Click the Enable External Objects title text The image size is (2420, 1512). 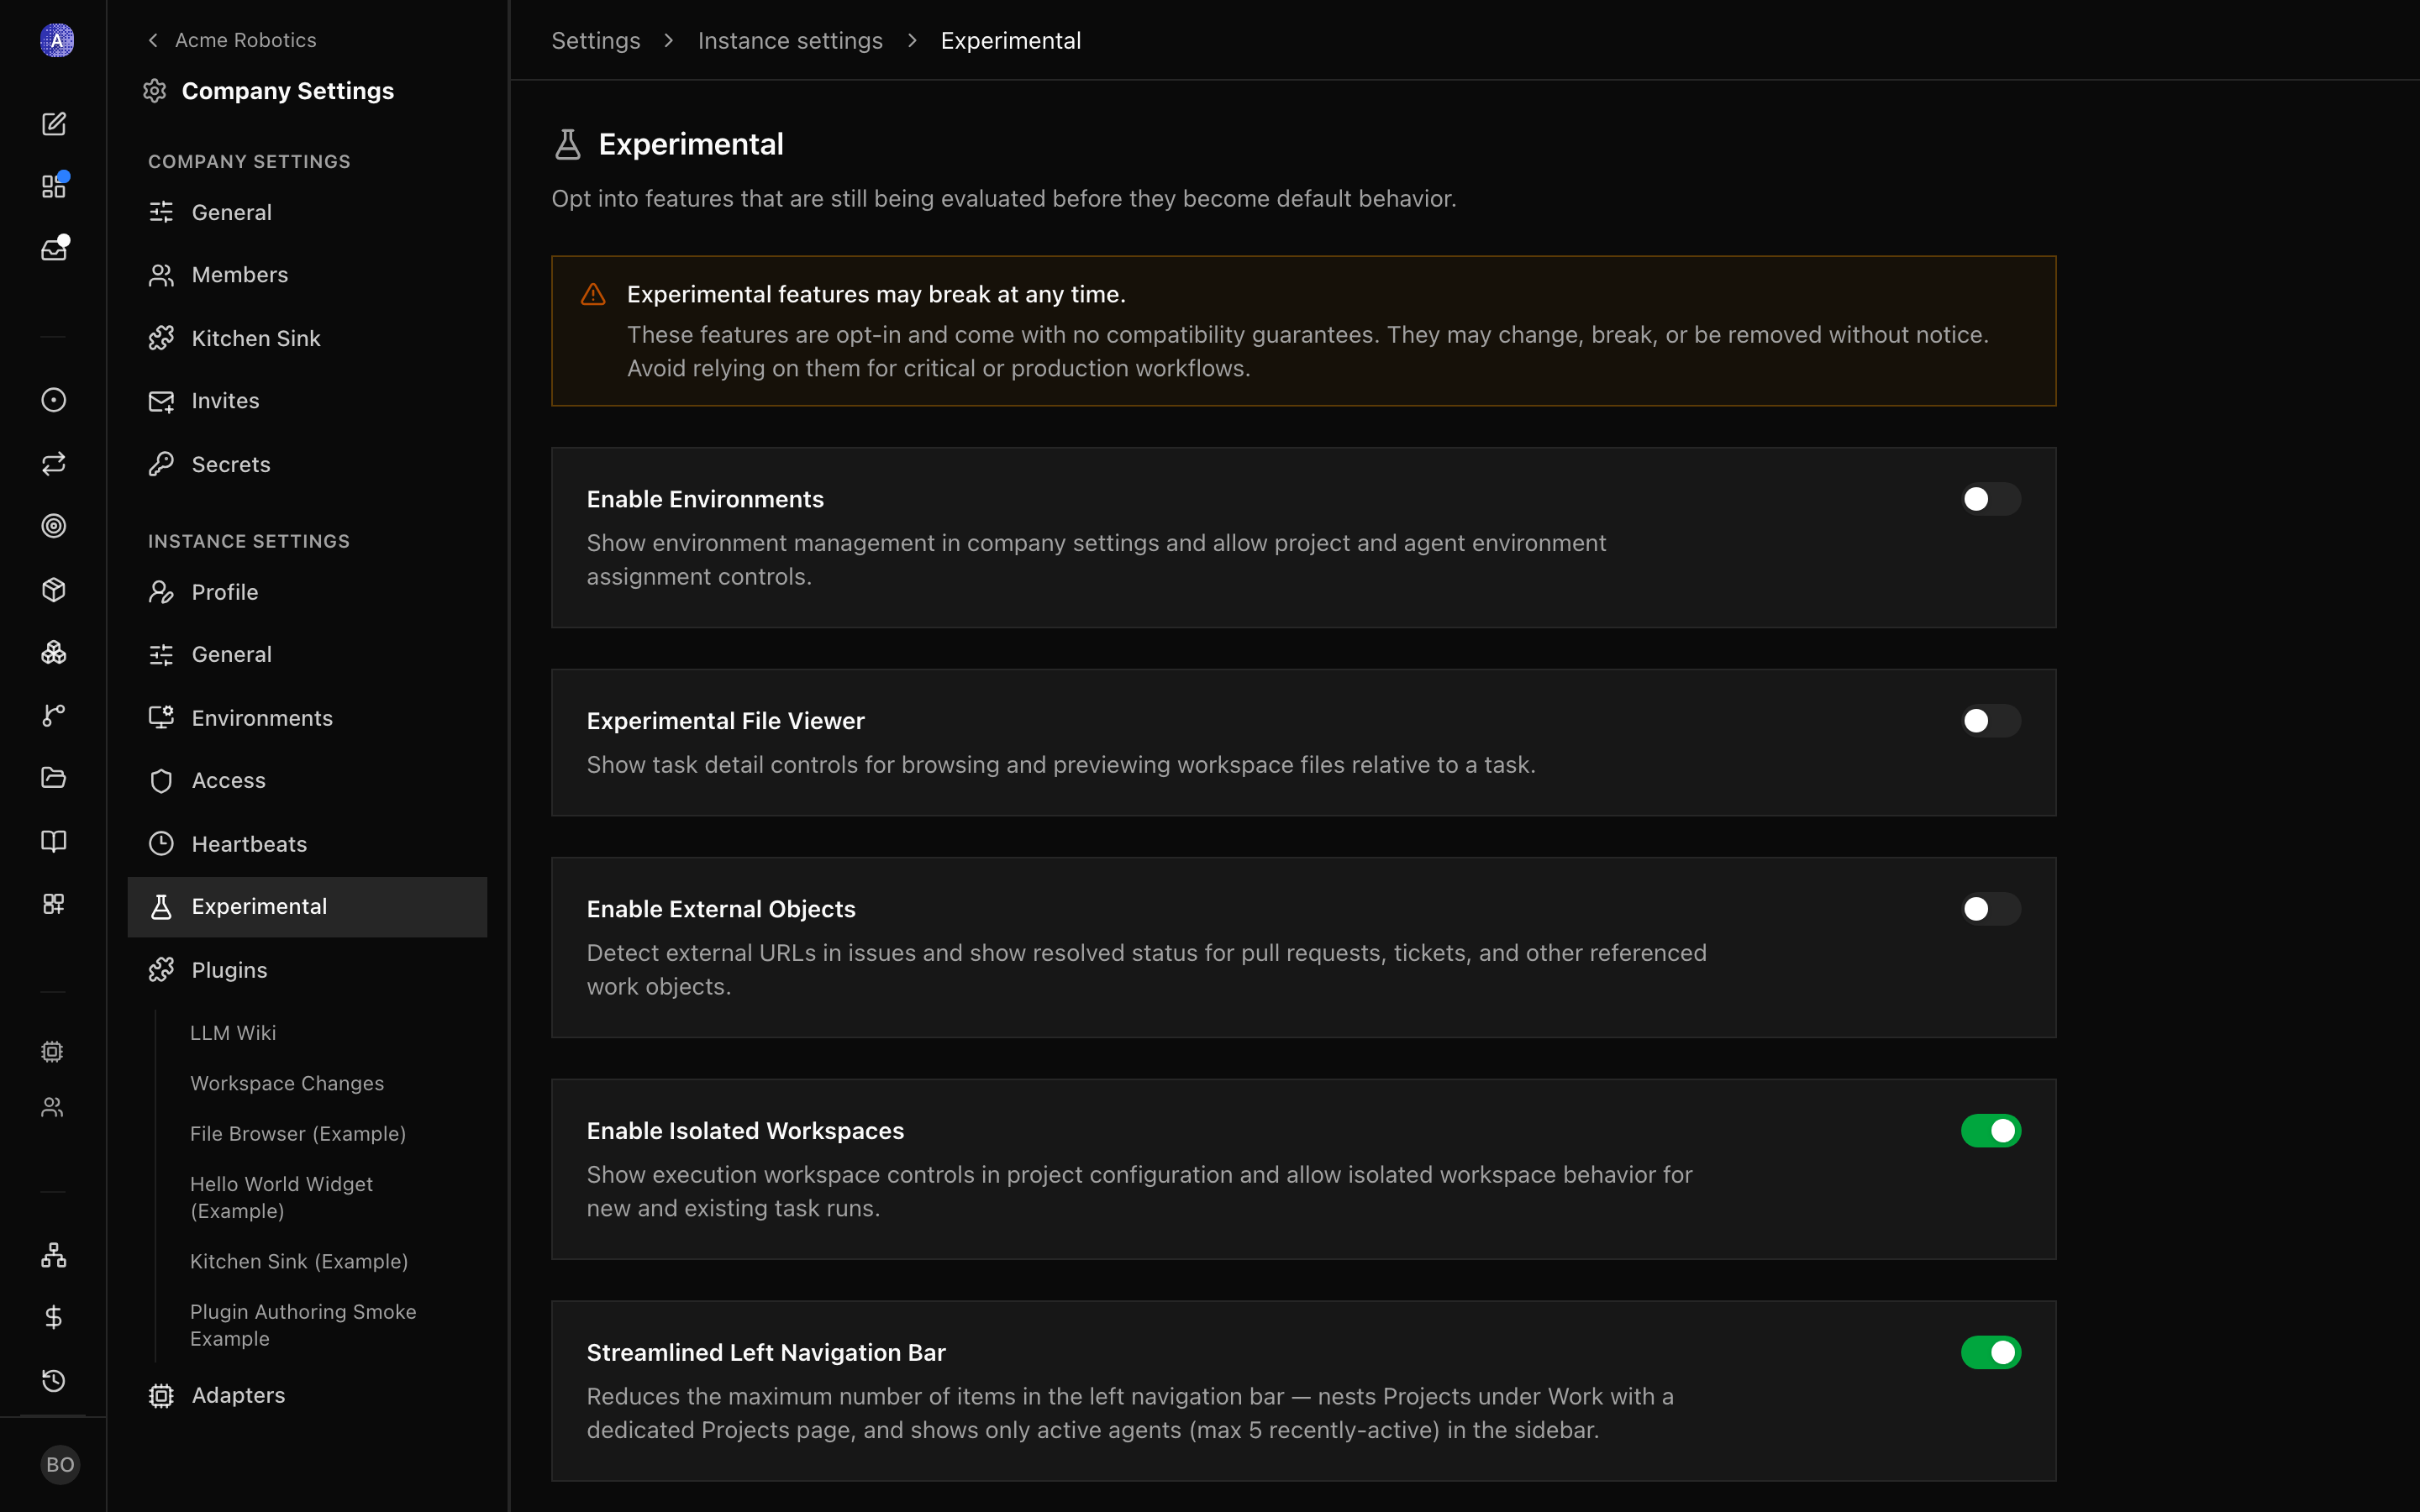(x=721, y=909)
